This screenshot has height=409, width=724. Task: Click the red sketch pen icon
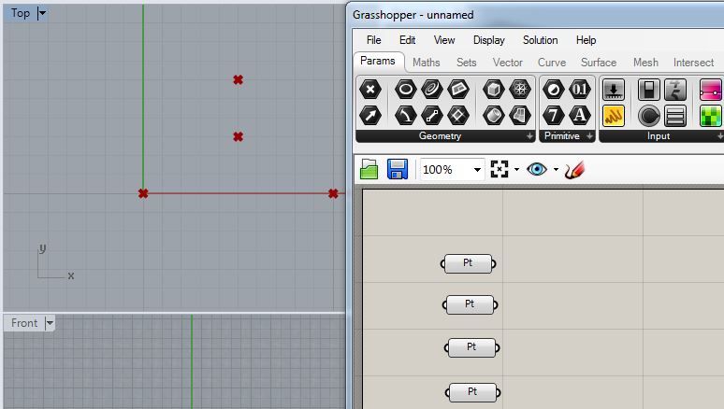click(x=574, y=170)
